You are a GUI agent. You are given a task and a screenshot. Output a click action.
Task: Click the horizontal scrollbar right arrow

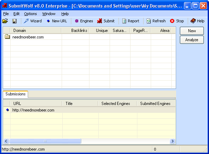pyautogui.click(x=172, y=141)
